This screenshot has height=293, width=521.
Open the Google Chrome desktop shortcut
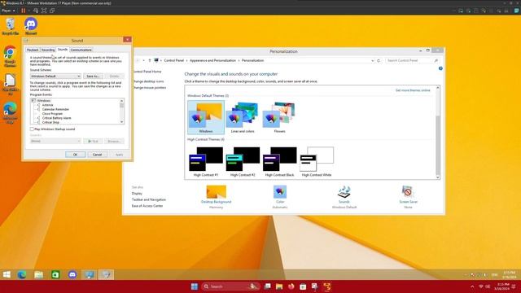click(10, 56)
